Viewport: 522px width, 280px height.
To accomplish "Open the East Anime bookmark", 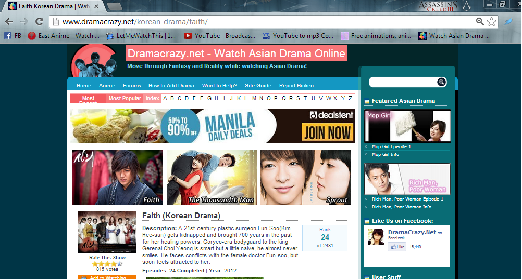I will [x=64, y=36].
